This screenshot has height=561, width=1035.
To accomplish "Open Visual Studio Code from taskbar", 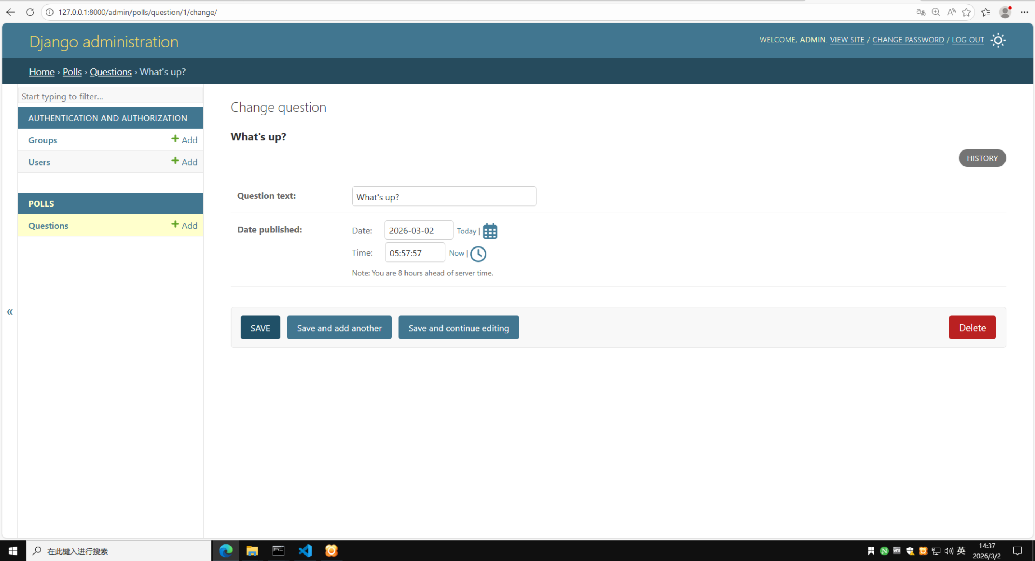I will [x=305, y=551].
